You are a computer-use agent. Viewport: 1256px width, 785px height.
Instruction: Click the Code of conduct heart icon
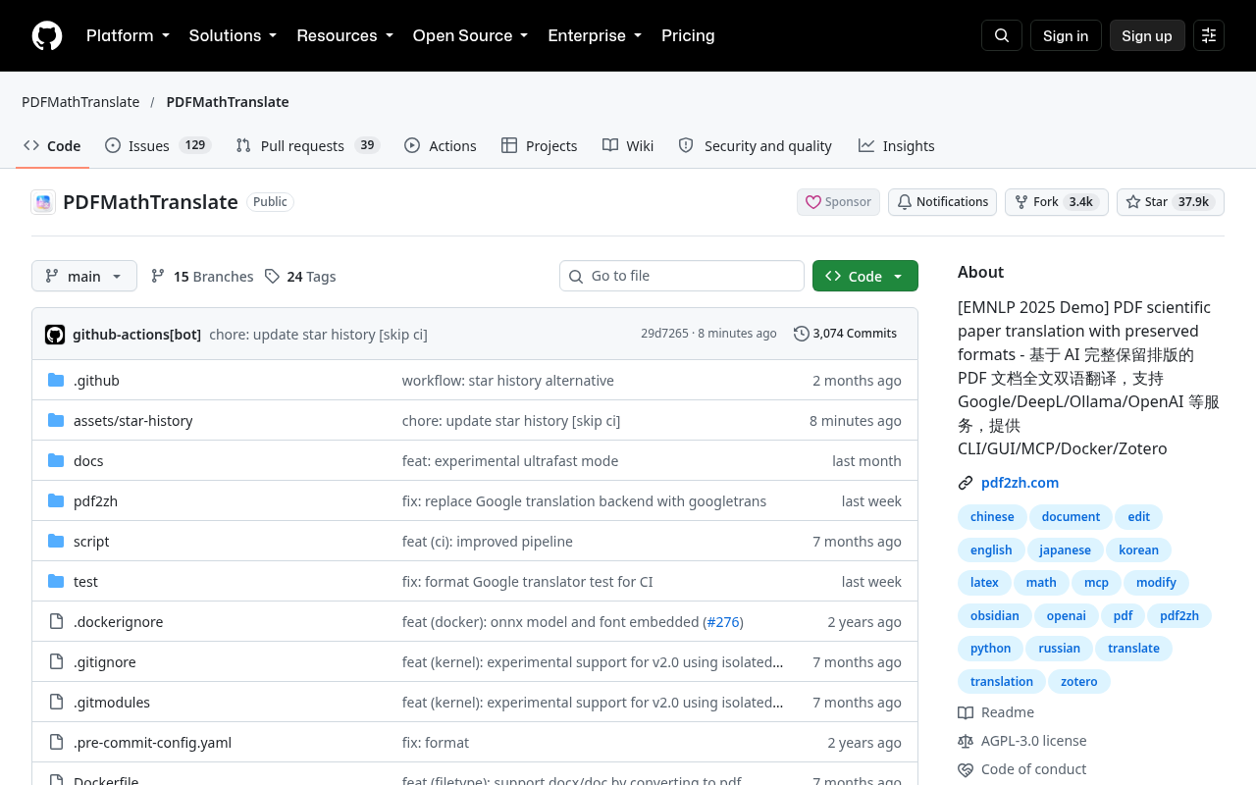click(x=966, y=769)
